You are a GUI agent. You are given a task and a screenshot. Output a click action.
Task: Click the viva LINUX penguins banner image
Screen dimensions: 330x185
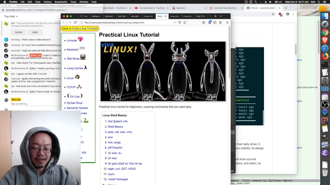tap(163, 71)
